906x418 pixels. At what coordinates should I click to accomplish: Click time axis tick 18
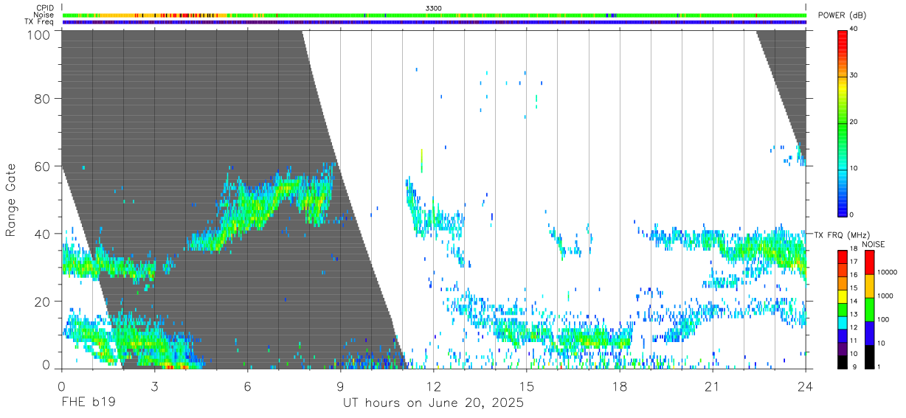click(x=619, y=386)
